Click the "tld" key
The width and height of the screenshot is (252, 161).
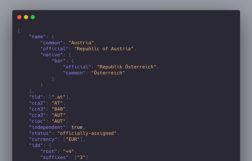point(36,97)
